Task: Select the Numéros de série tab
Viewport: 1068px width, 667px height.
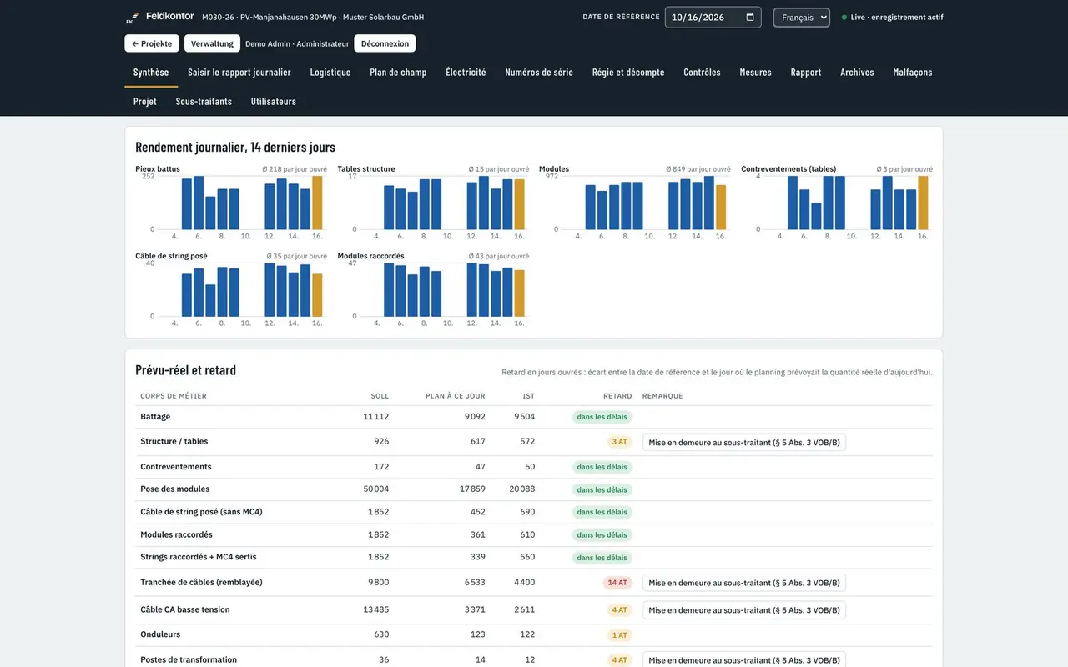Action: [x=539, y=73]
